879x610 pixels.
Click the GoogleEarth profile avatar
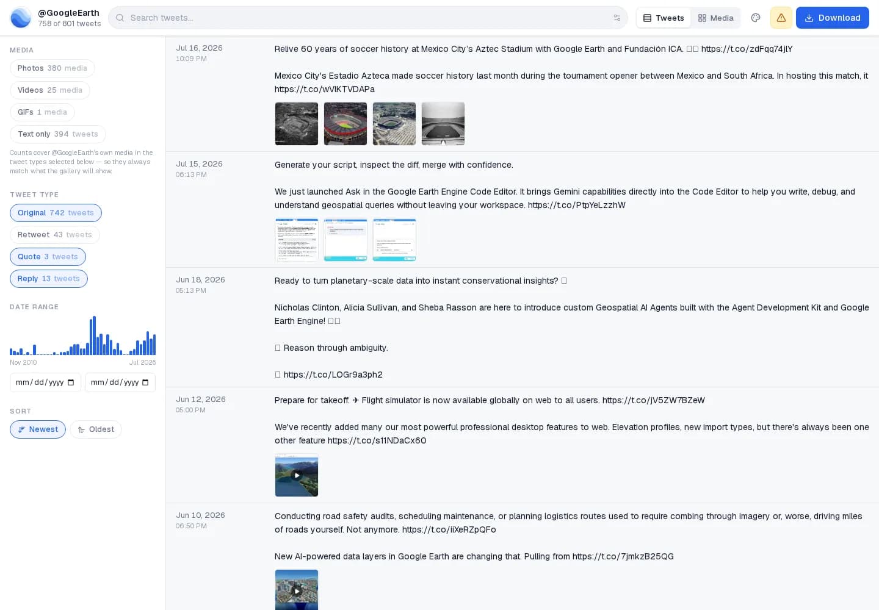[21, 18]
